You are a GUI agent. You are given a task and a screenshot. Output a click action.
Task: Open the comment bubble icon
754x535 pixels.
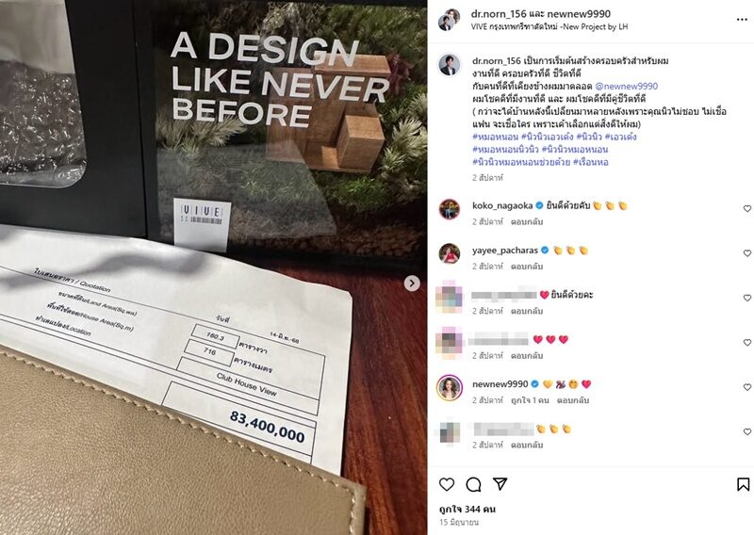pyautogui.click(x=474, y=484)
